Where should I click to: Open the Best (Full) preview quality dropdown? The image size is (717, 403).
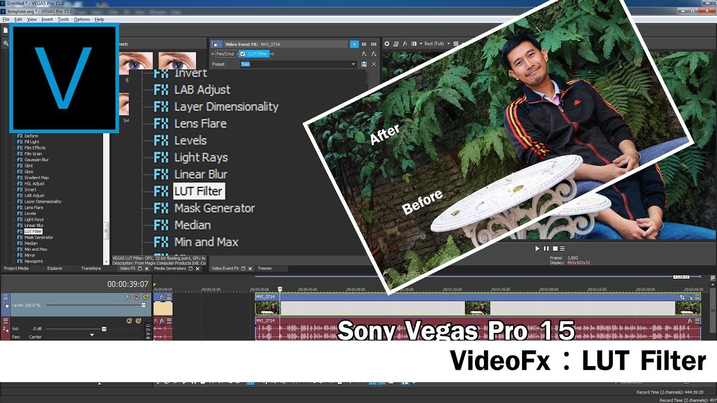(436, 44)
